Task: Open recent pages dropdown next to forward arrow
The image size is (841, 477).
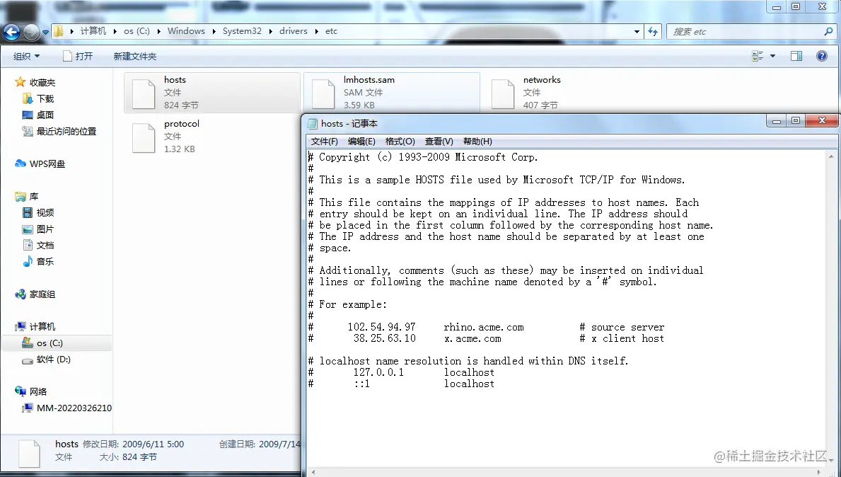Action: pos(45,32)
